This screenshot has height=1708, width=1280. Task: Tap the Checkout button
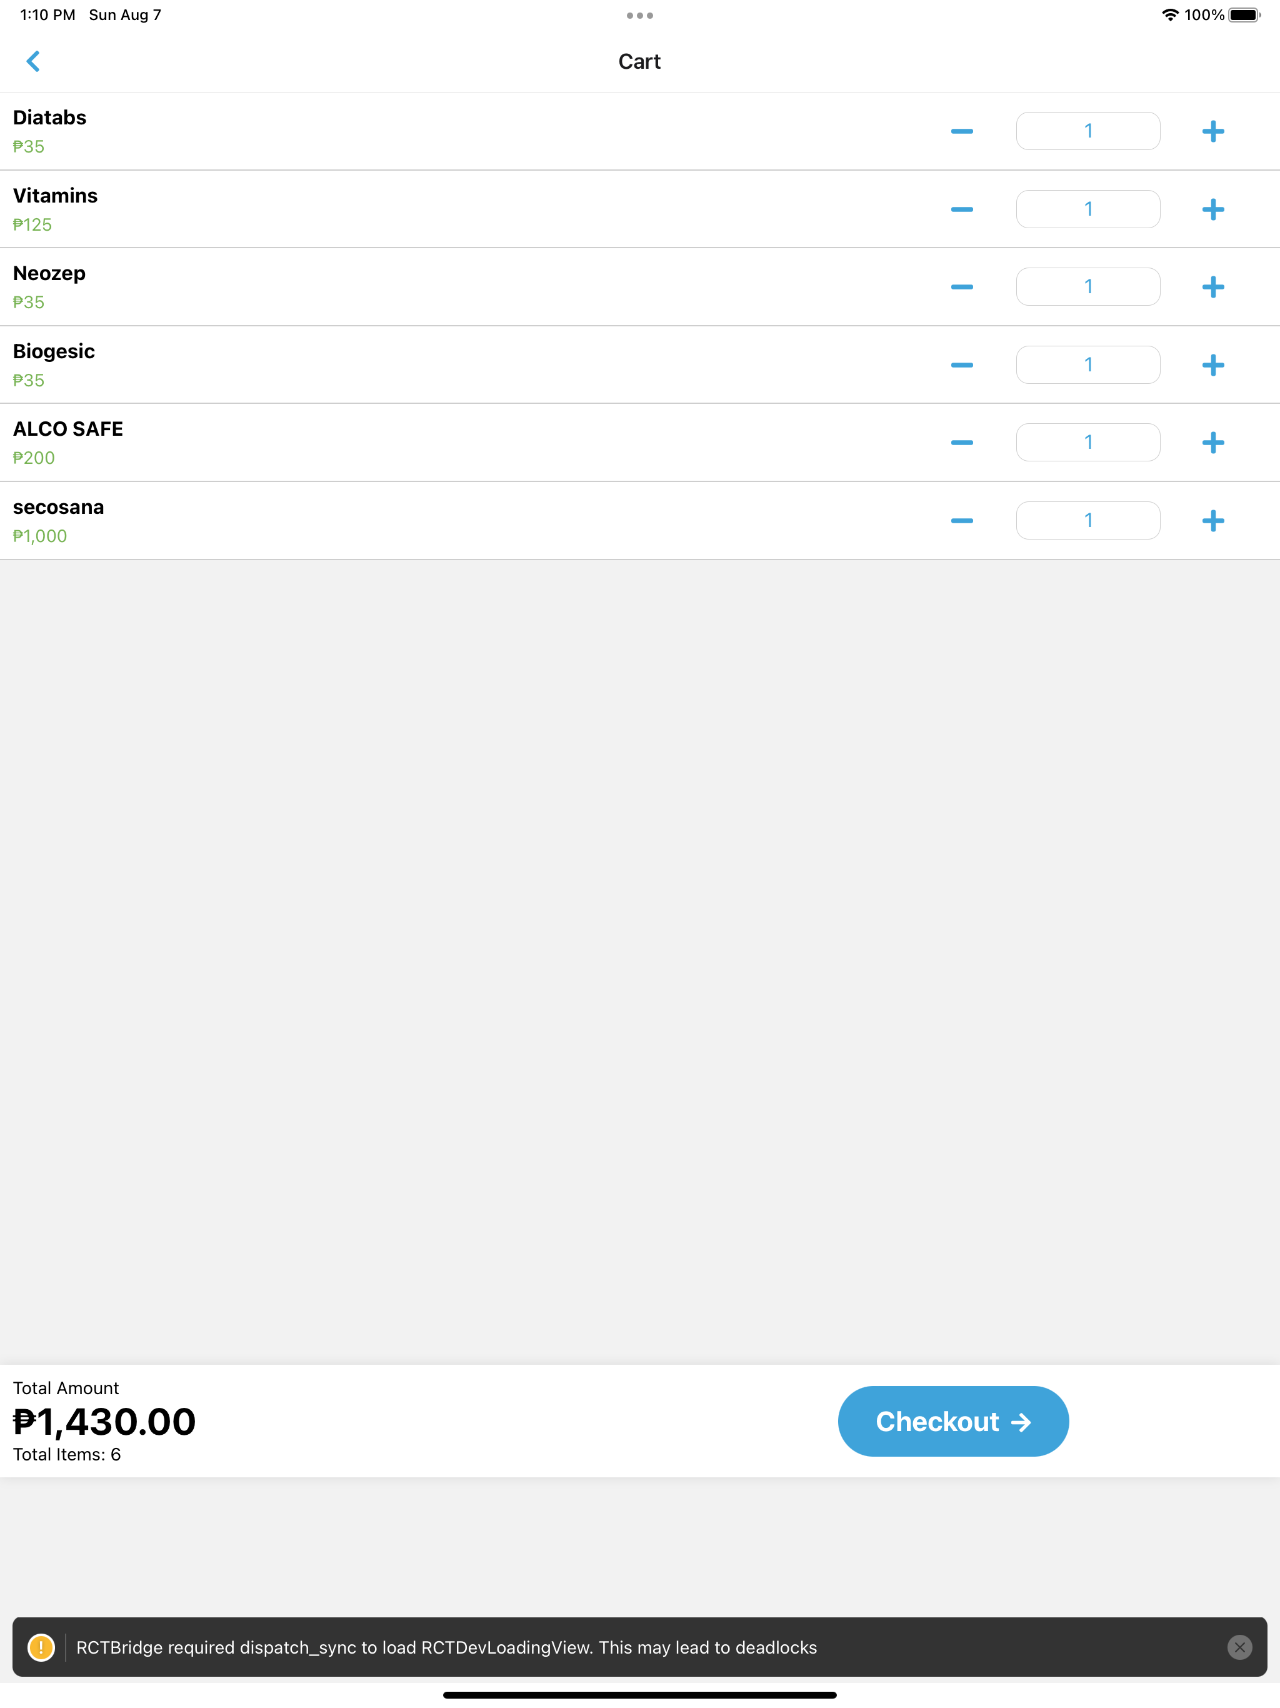click(x=954, y=1422)
